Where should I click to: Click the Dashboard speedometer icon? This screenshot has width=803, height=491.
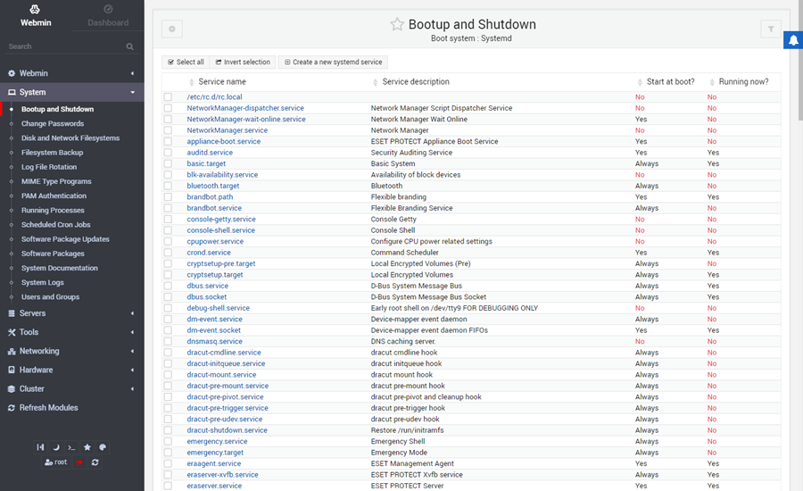(x=108, y=9)
